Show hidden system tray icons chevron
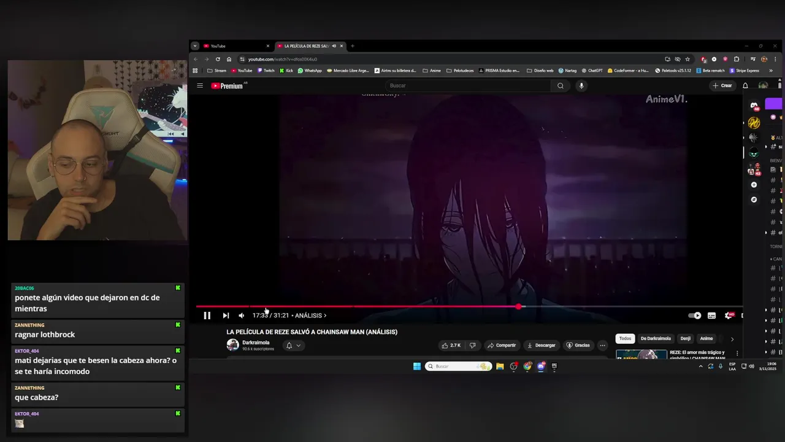This screenshot has width=785, height=442. pos(700,366)
